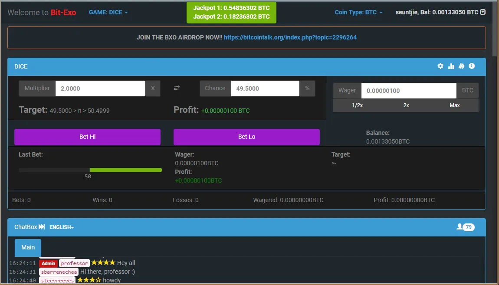Click the Losses: 0 statistic
499x285 pixels.
(186, 200)
